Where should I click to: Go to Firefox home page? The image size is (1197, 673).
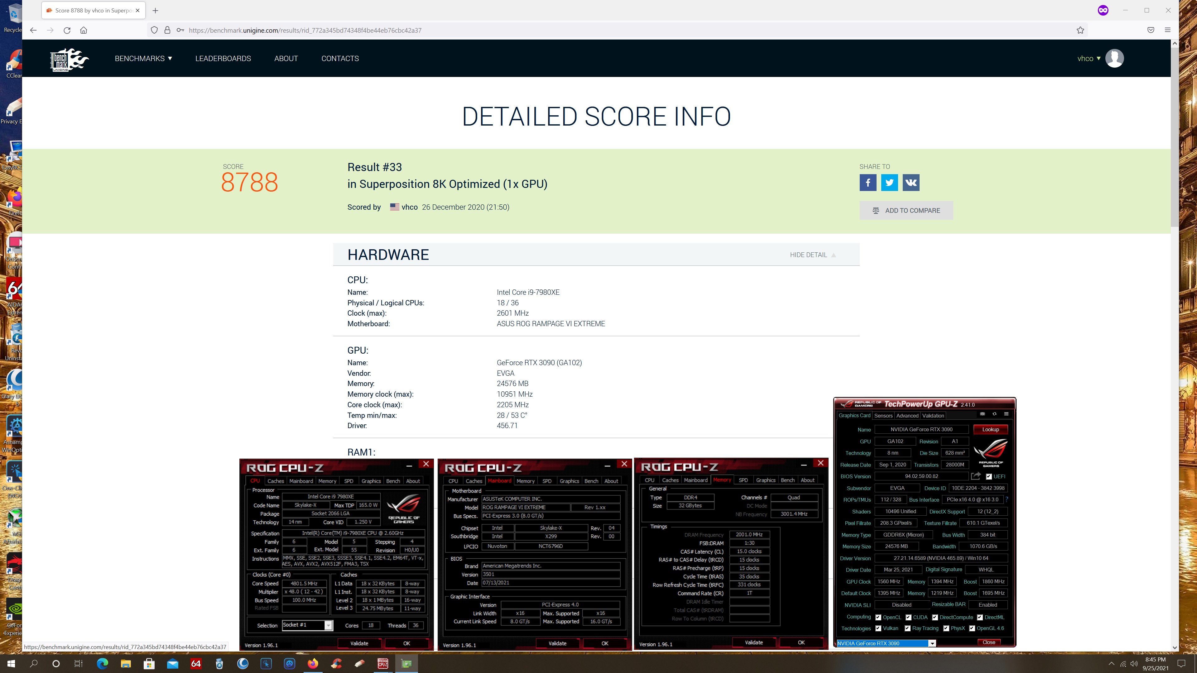tap(84, 30)
